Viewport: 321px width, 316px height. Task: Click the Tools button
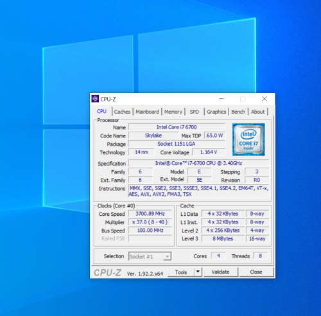pyautogui.click(x=181, y=272)
